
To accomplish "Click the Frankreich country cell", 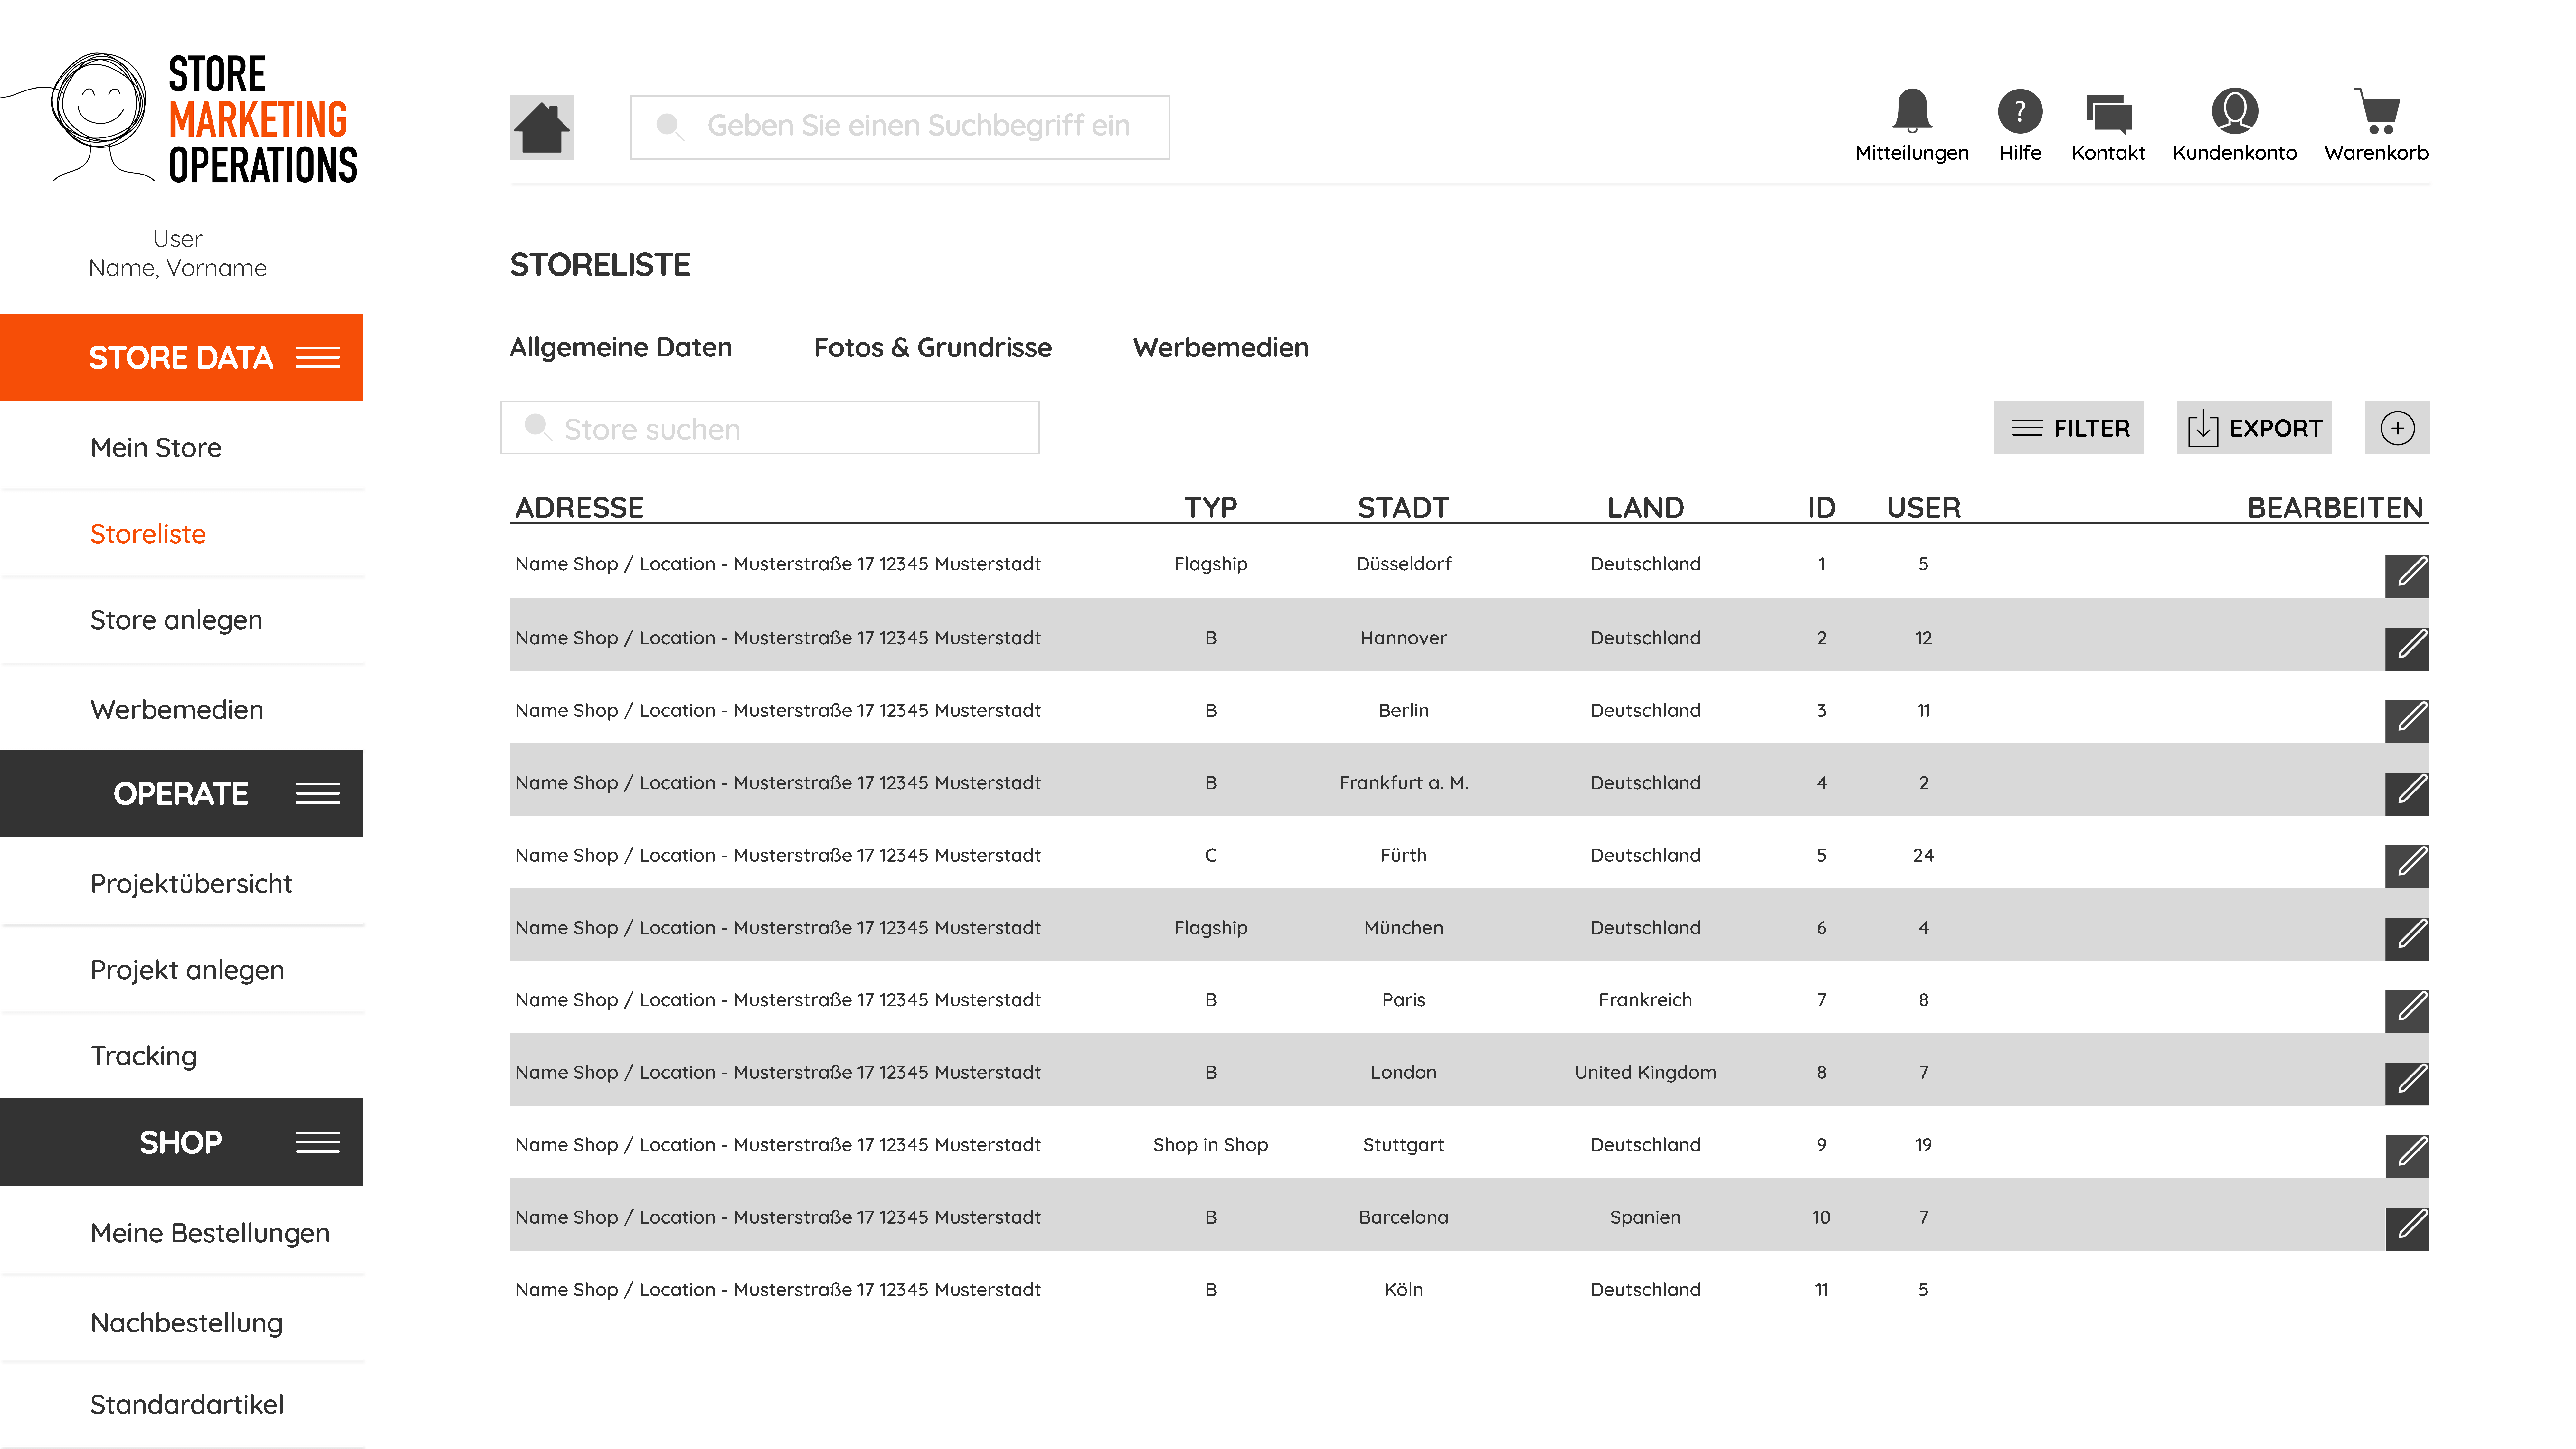I will (x=1645, y=1000).
